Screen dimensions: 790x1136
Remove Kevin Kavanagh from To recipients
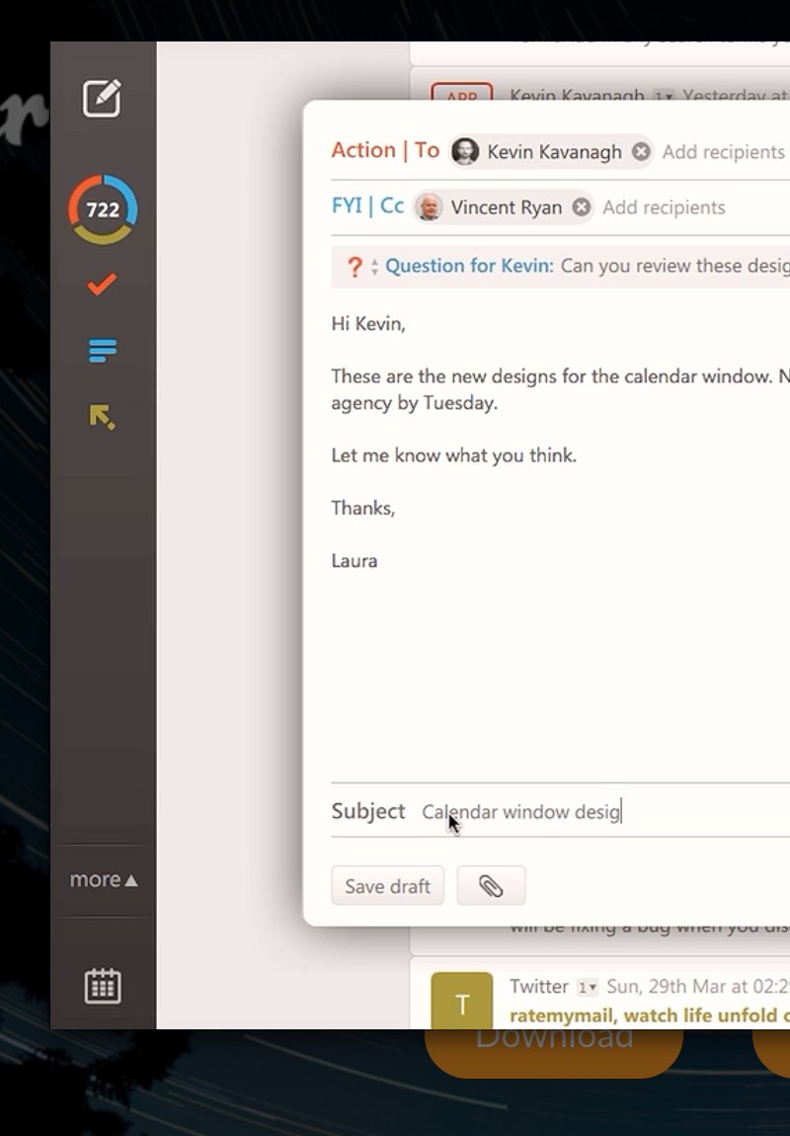641,151
